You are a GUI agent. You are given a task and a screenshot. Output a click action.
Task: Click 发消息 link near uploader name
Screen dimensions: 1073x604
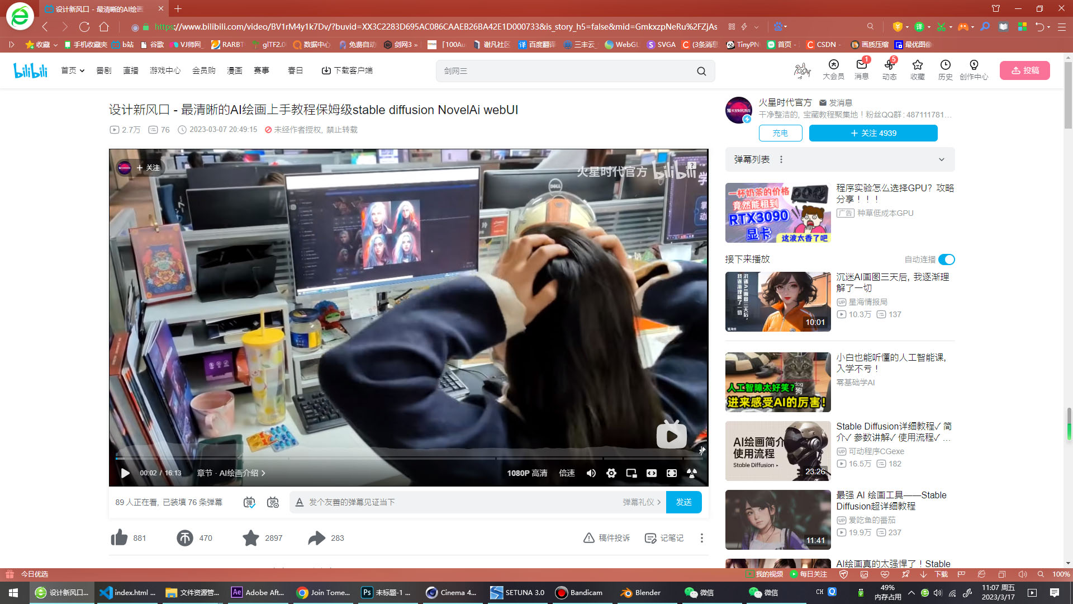[835, 103]
